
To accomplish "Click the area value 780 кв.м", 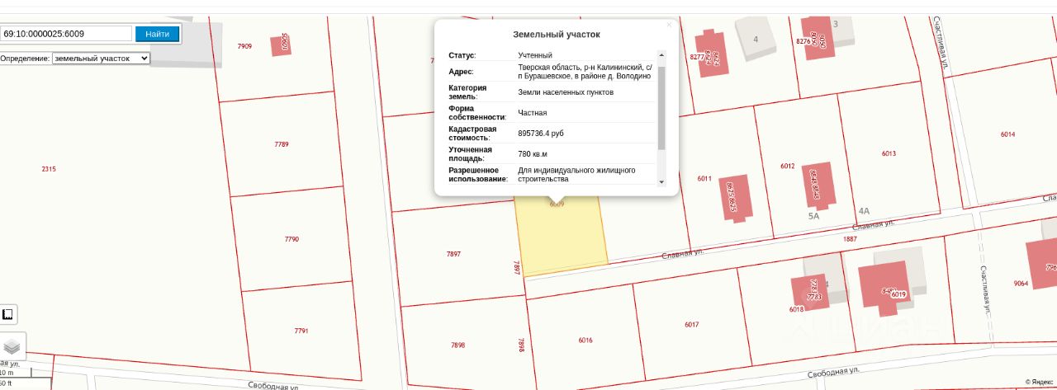I will point(533,153).
